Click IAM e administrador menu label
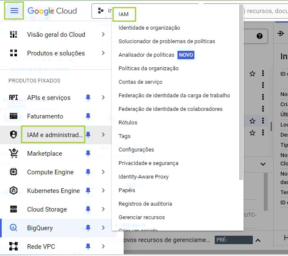The image size is (288, 256). (x=55, y=135)
